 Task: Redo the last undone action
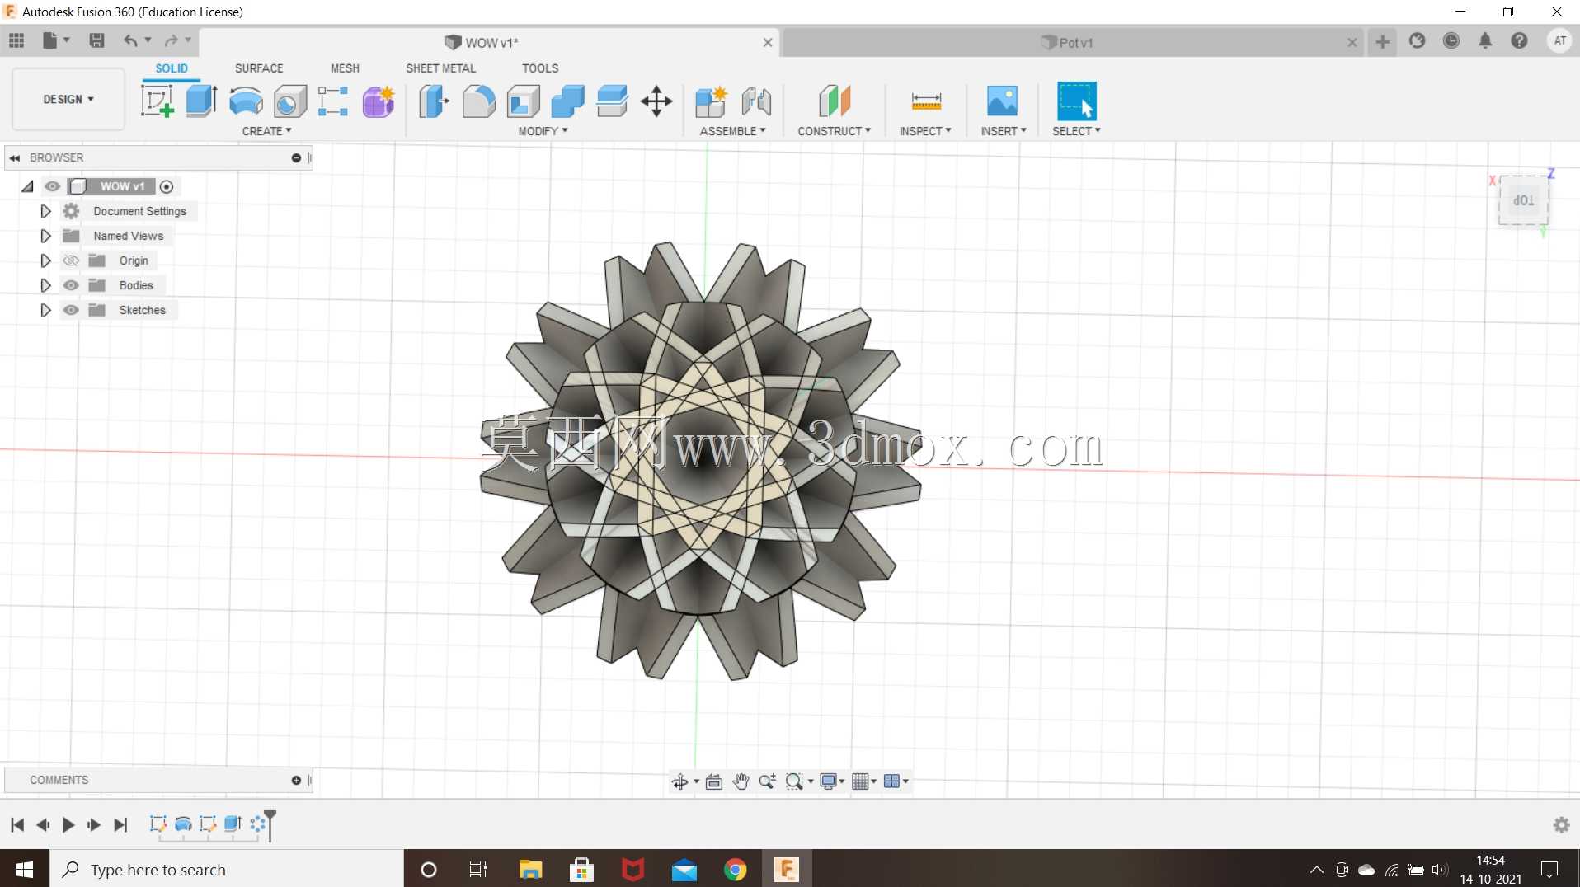point(171,40)
